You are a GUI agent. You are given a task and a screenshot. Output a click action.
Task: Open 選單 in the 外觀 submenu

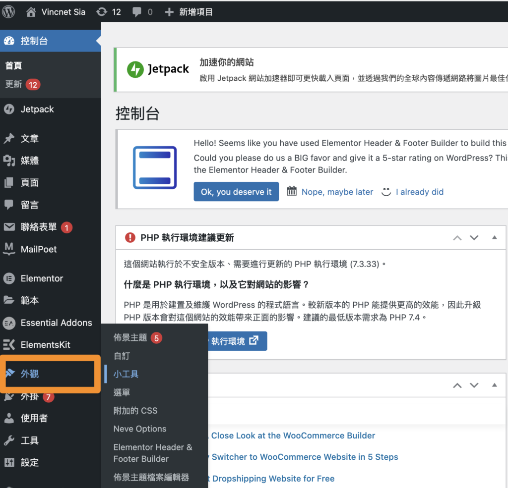[x=122, y=392]
